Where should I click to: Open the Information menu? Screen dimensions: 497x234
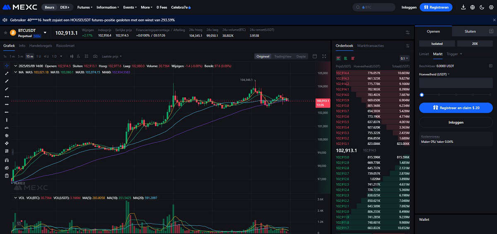coord(108,7)
